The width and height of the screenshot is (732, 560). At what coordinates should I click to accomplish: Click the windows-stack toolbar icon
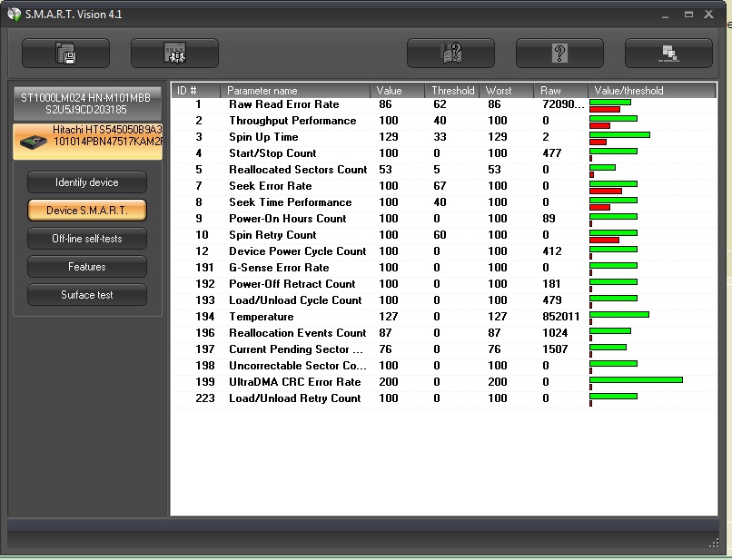[668, 54]
